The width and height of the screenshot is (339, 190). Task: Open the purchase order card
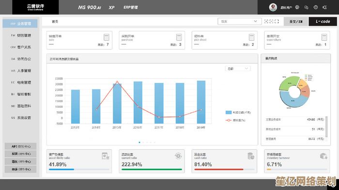152,40
